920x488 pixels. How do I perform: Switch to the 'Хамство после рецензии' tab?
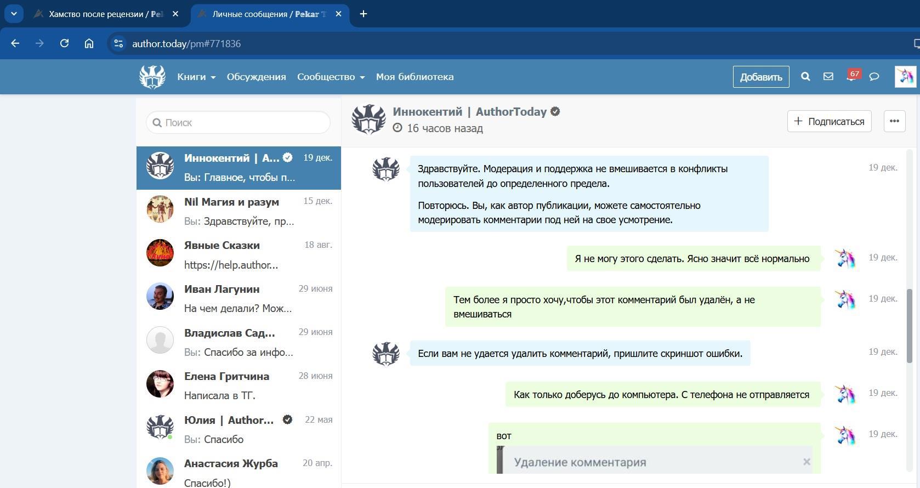(104, 14)
